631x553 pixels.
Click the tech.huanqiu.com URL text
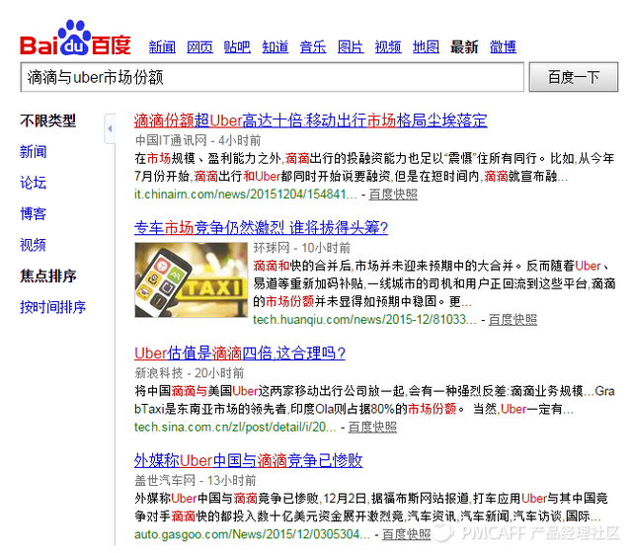[364, 320]
